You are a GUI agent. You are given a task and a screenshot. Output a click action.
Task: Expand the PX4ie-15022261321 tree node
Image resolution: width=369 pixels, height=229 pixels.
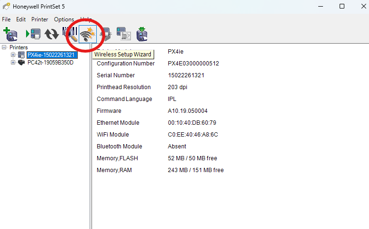click(x=13, y=55)
